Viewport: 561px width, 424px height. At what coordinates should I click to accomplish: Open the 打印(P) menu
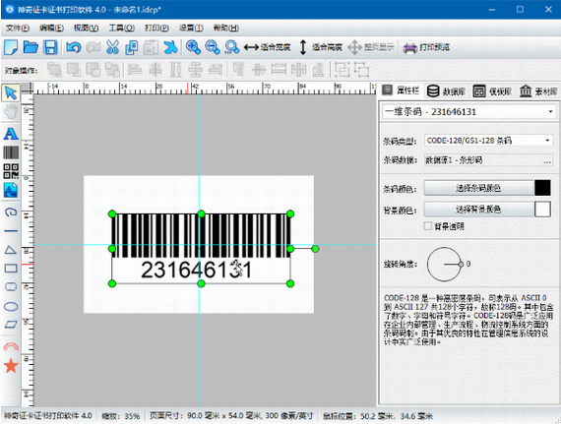pos(156,28)
